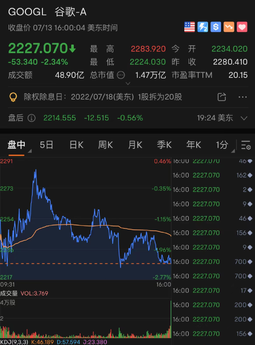The image size is (255, 345).
Task: Tap the VOL:3.769 reading
Action: (x=34, y=293)
